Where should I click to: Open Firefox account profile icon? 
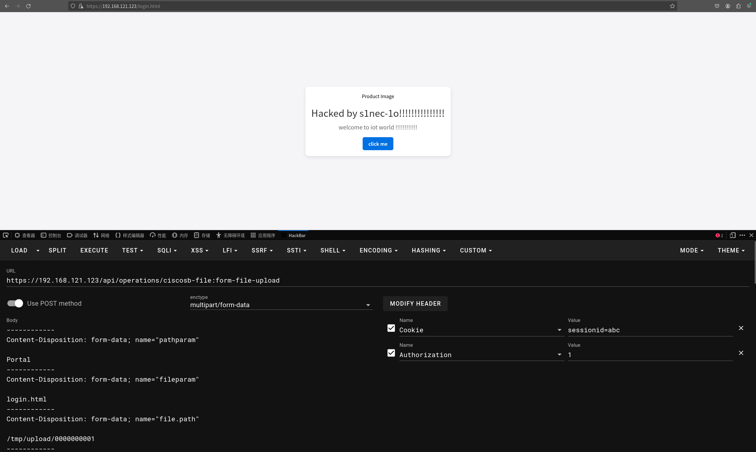coord(728,6)
